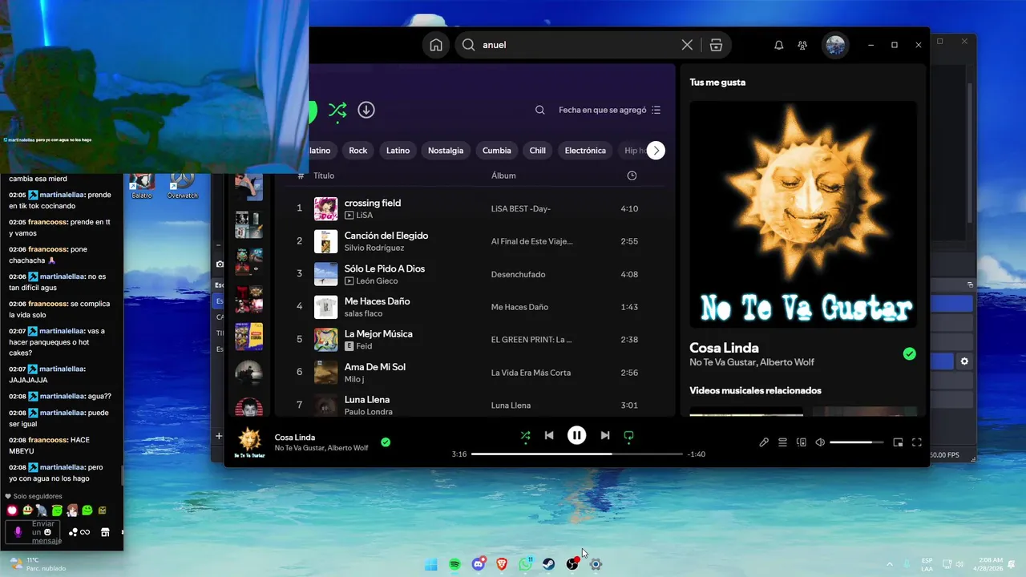Open Steam from the taskbar
1026x577 pixels.
pos(549,564)
